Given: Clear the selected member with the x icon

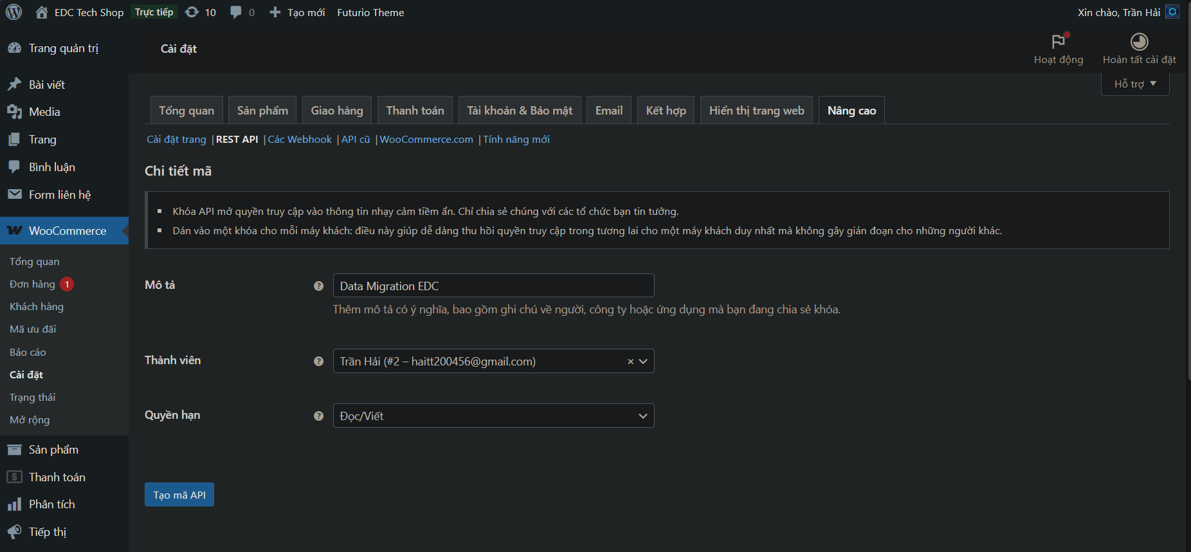Looking at the screenshot, I should point(631,362).
